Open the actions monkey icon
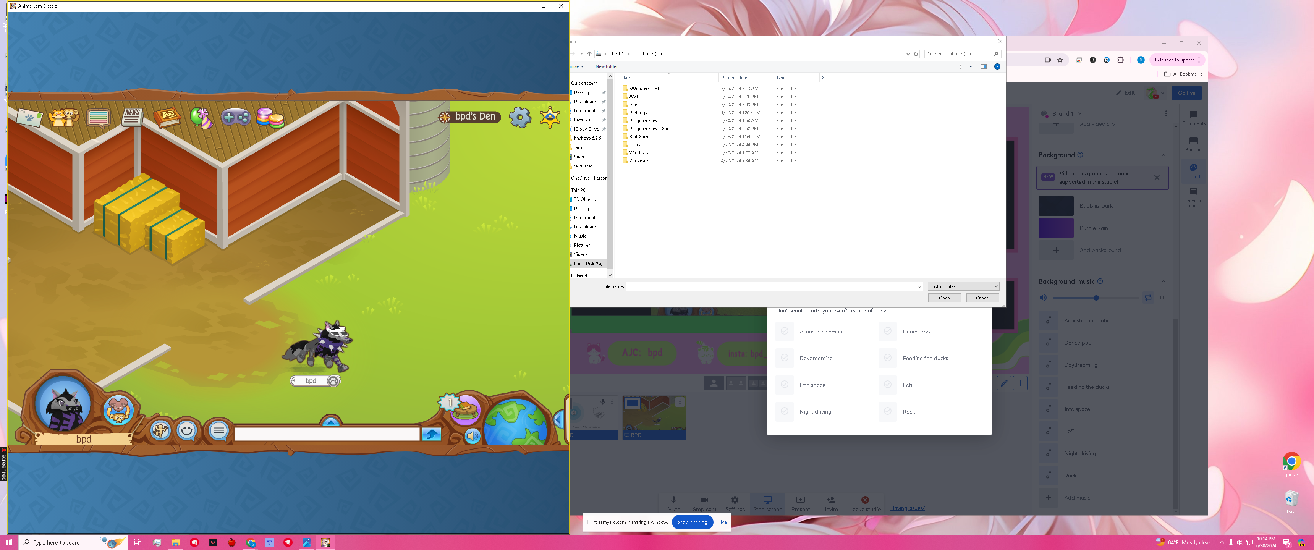 click(160, 430)
